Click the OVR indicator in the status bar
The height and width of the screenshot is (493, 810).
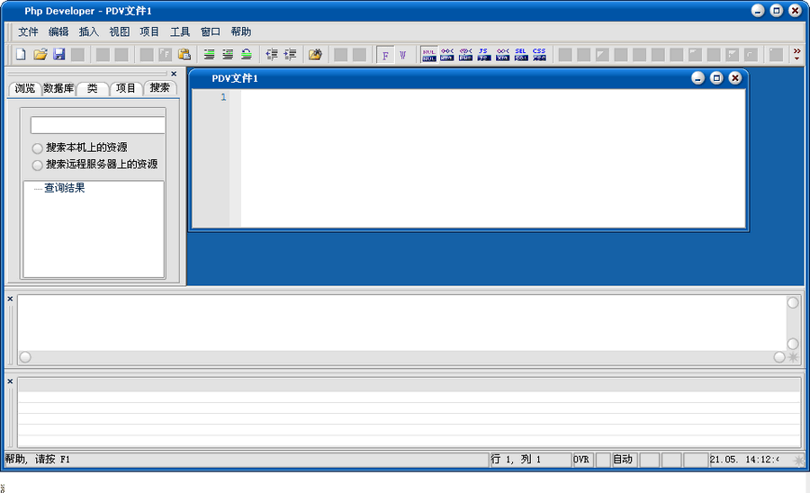tap(581, 460)
